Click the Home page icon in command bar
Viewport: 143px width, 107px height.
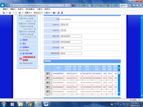4,13
